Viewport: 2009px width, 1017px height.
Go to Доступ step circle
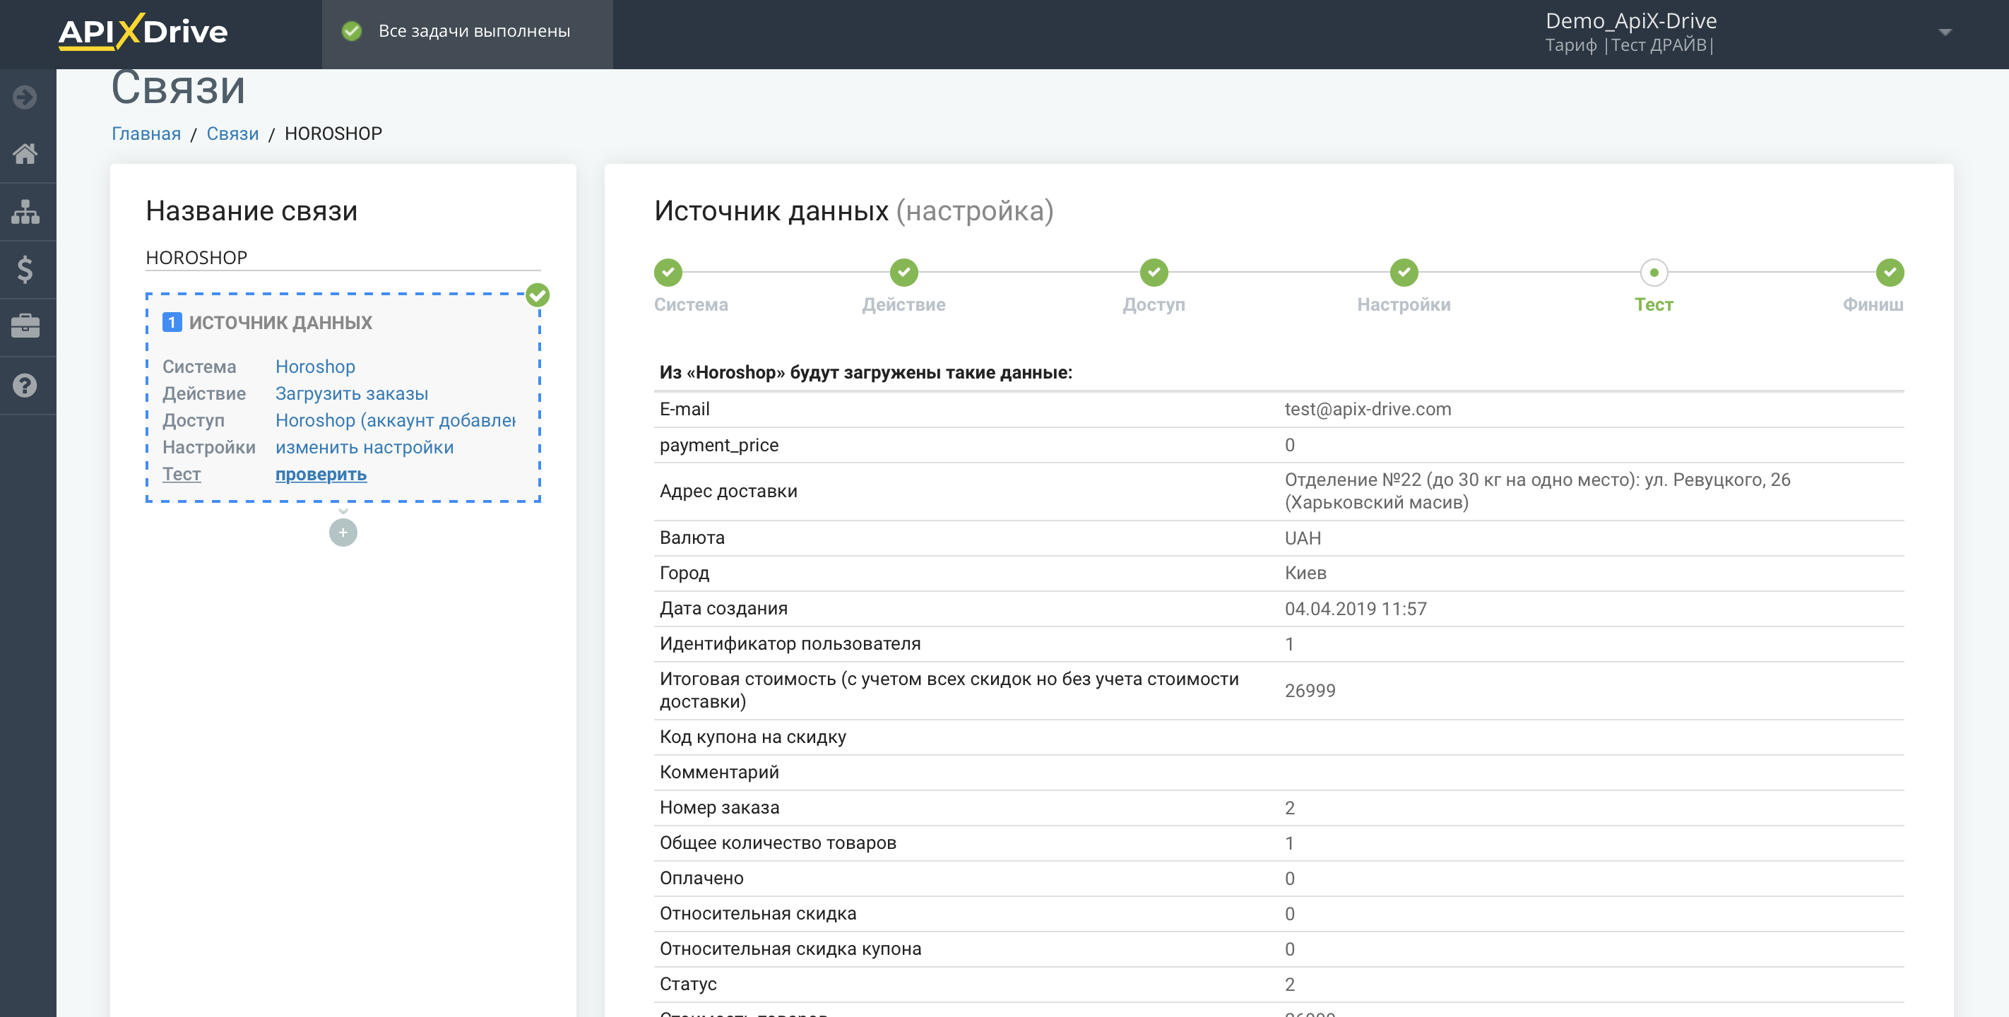pos(1154,272)
